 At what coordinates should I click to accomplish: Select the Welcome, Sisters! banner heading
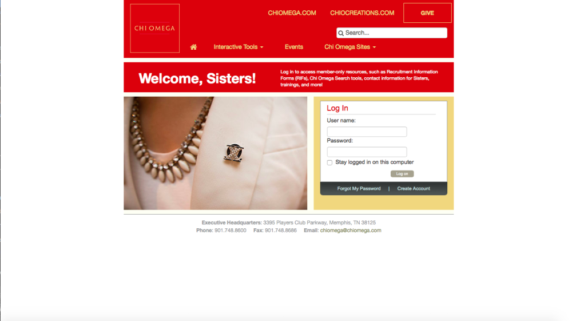point(197,78)
